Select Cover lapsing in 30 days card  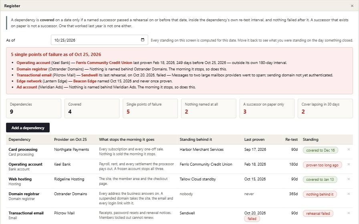click(325, 108)
